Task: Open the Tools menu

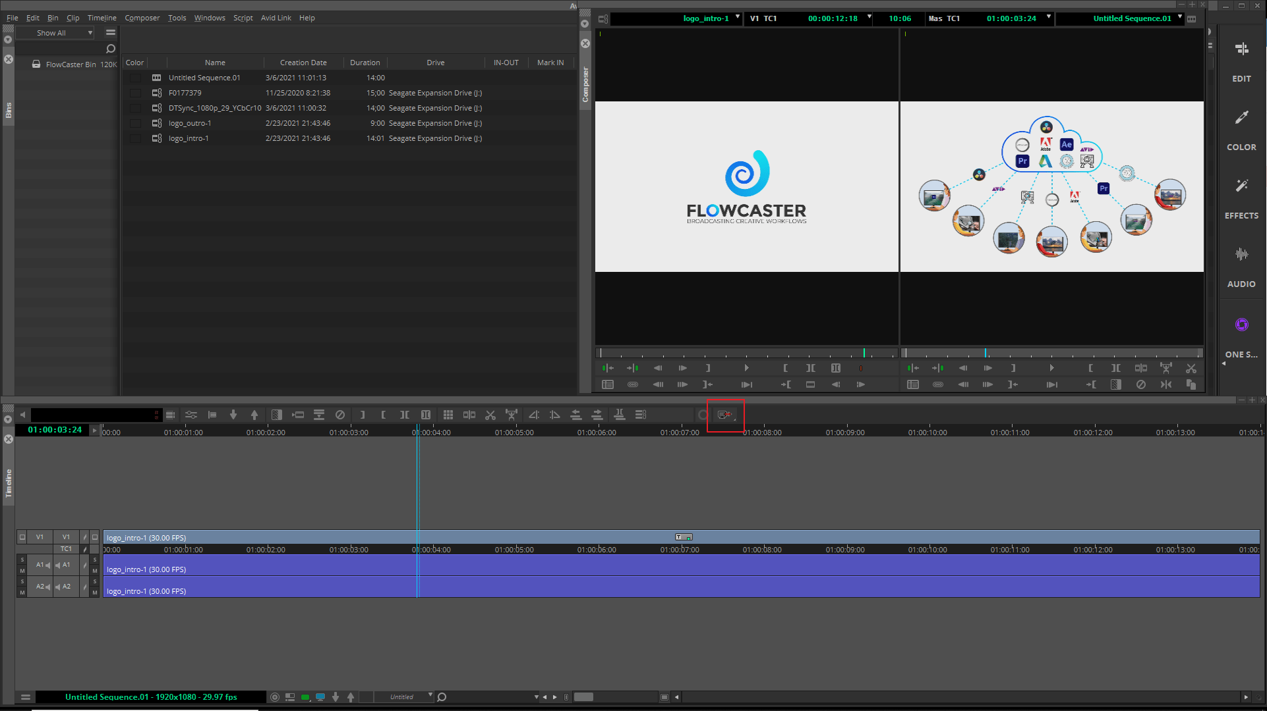Action: tap(177, 18)
